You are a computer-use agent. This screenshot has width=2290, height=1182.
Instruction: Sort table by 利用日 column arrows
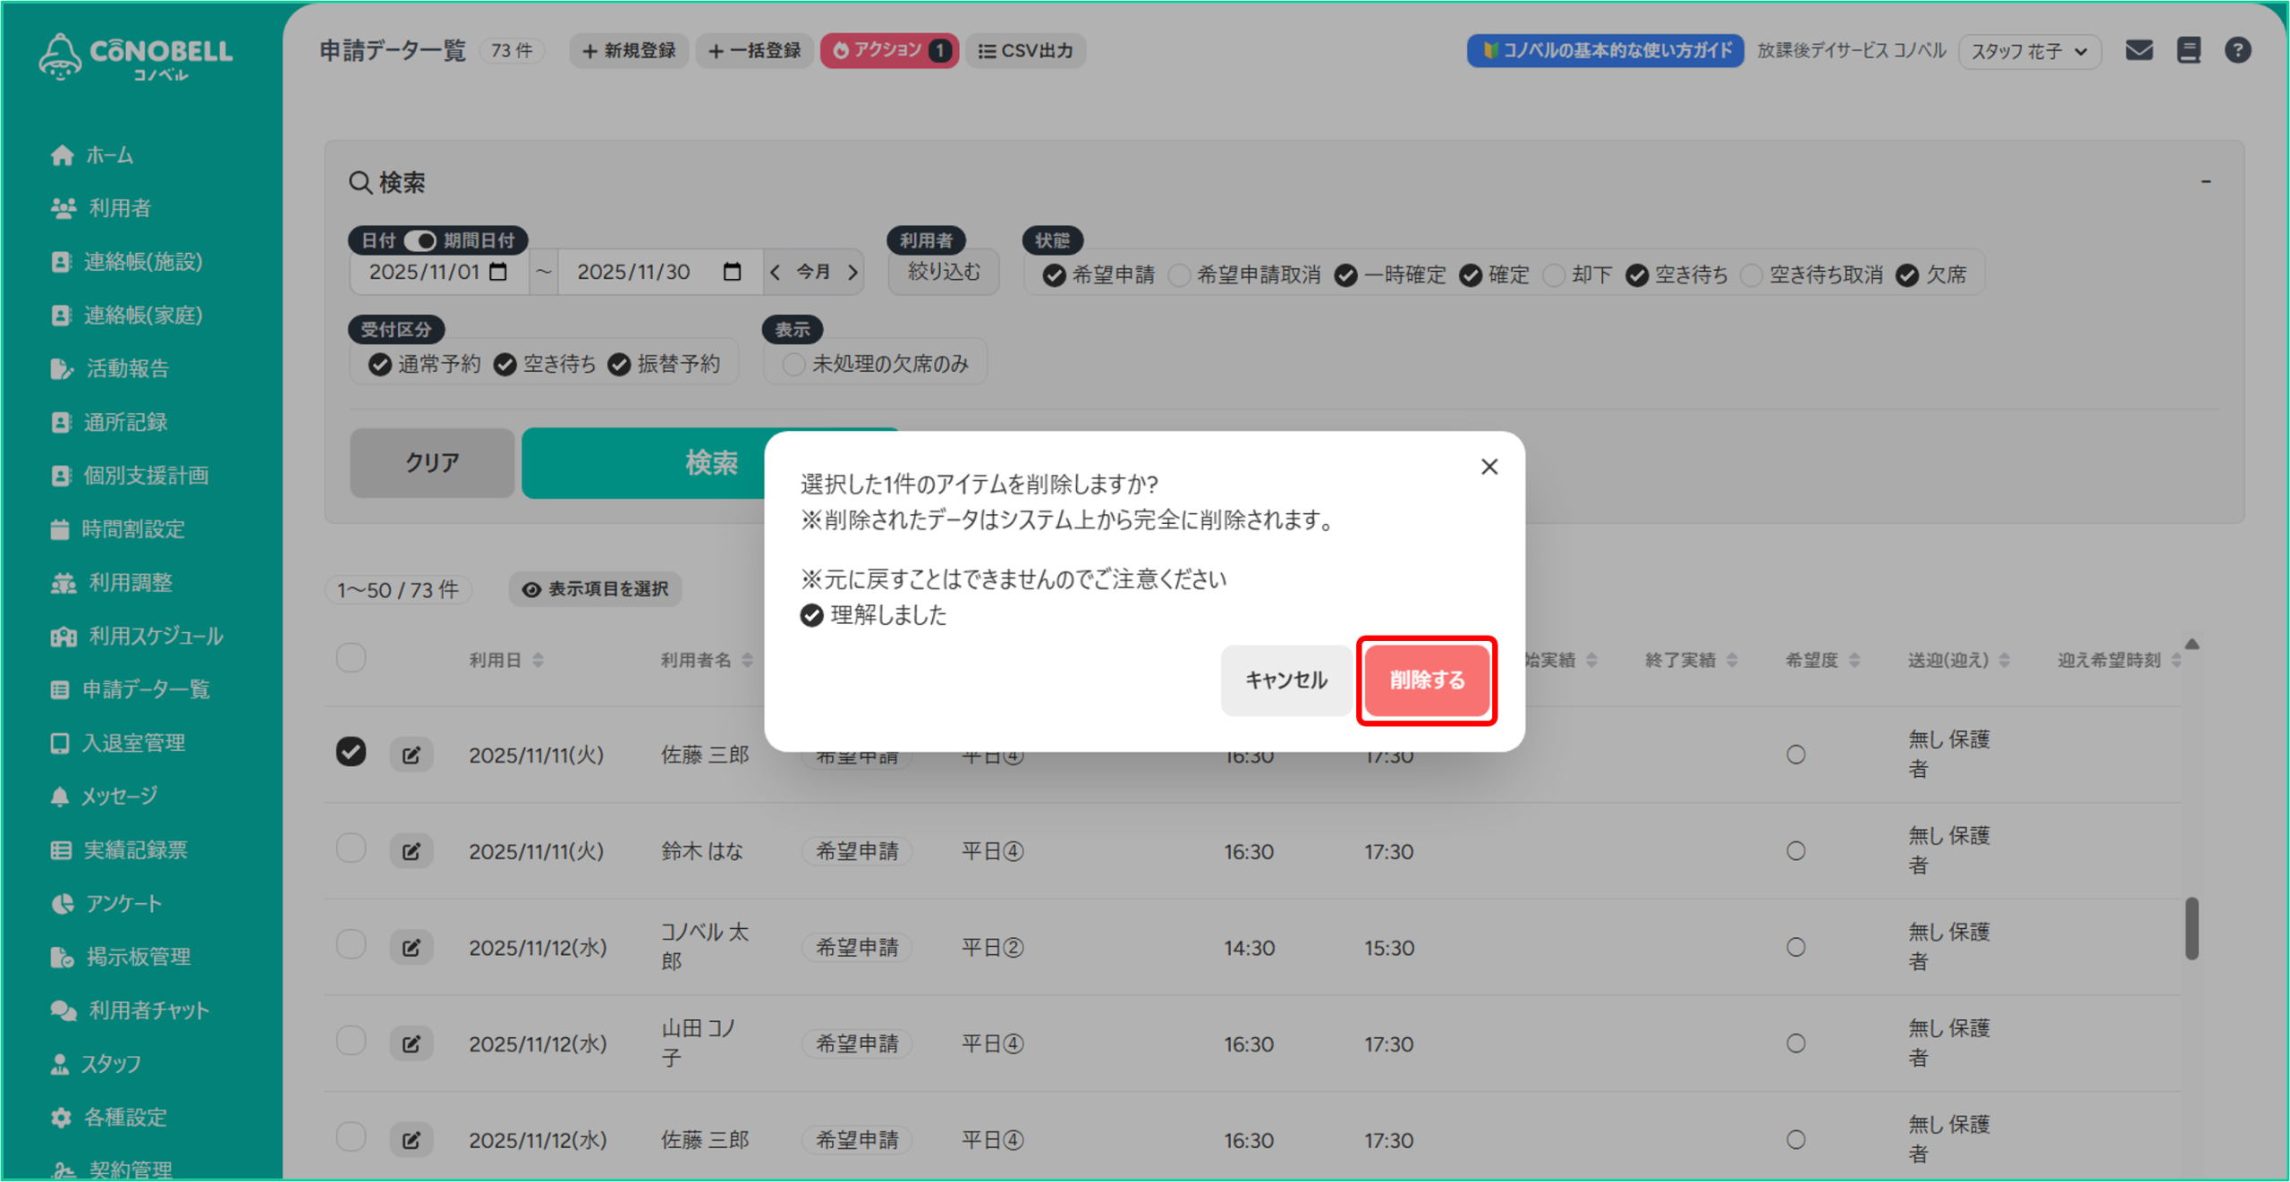tap(538, 660)
